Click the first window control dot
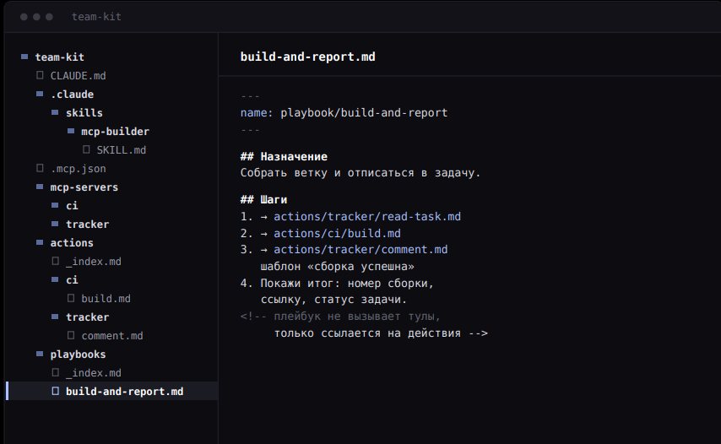This screenshot has height=444, width=721. [24, 17]
